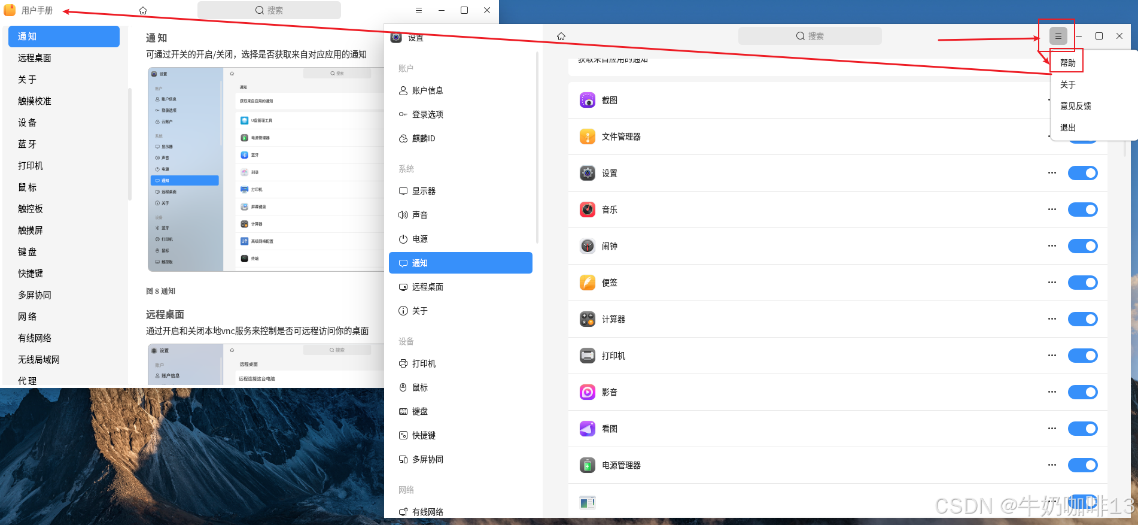Open Shortcuts (快捷键) in Settings sidebar
Image resolution: width=1138 pixels, height=525 pixels.
pyautogui.click(x=461, y=435)
